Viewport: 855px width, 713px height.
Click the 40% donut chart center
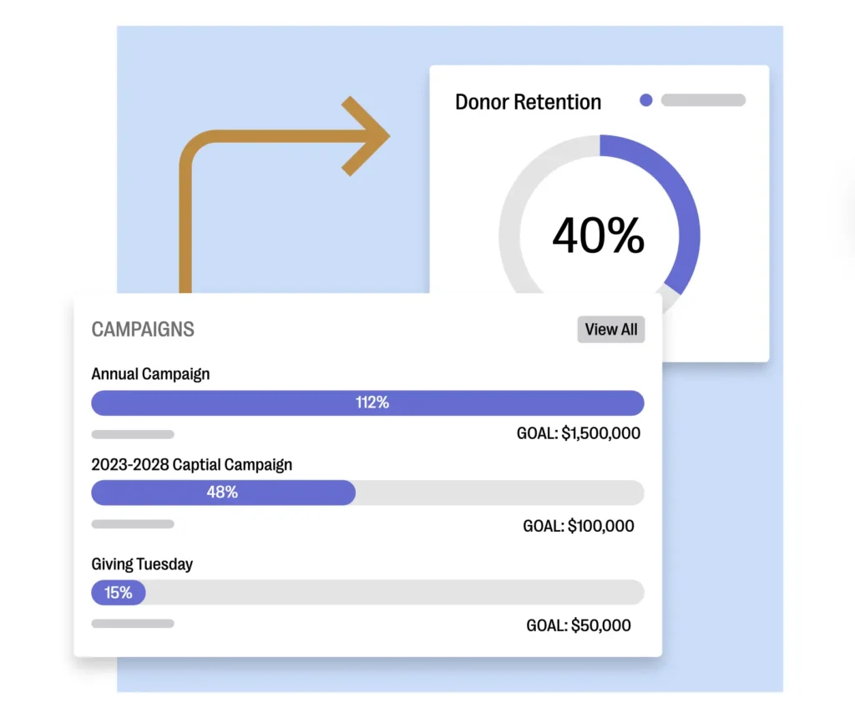[x=599, y=235]
